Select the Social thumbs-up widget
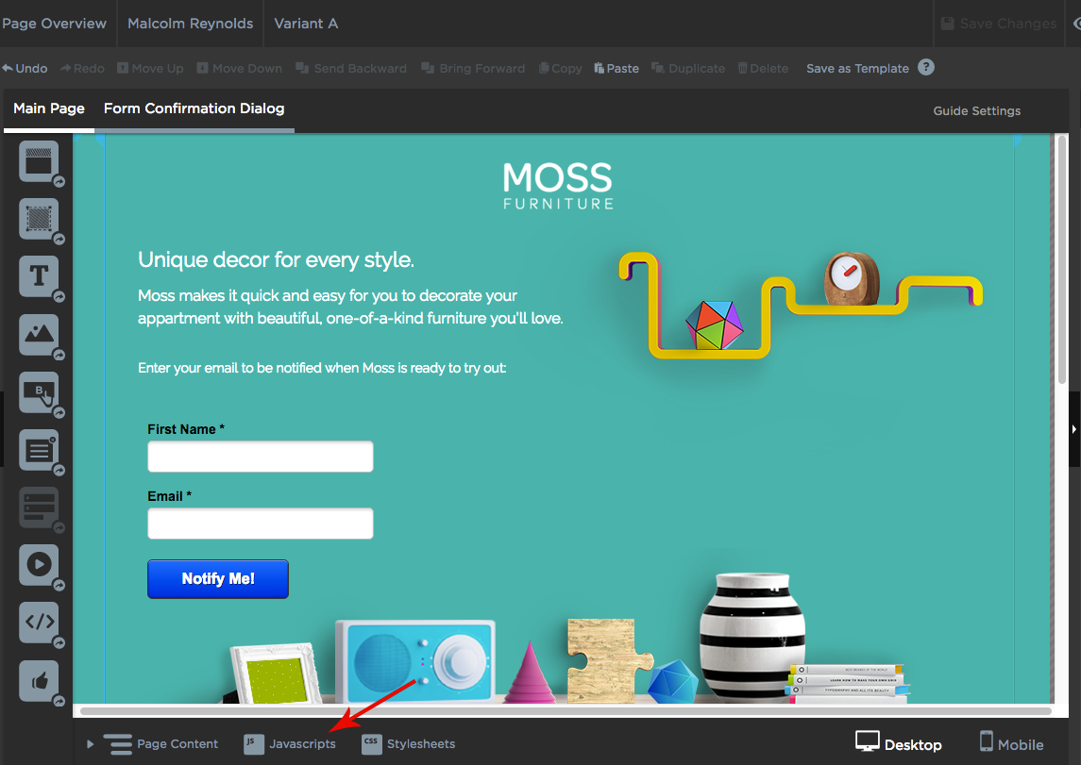This screenshot has height=765, width=1081. [x=39, y=681]
